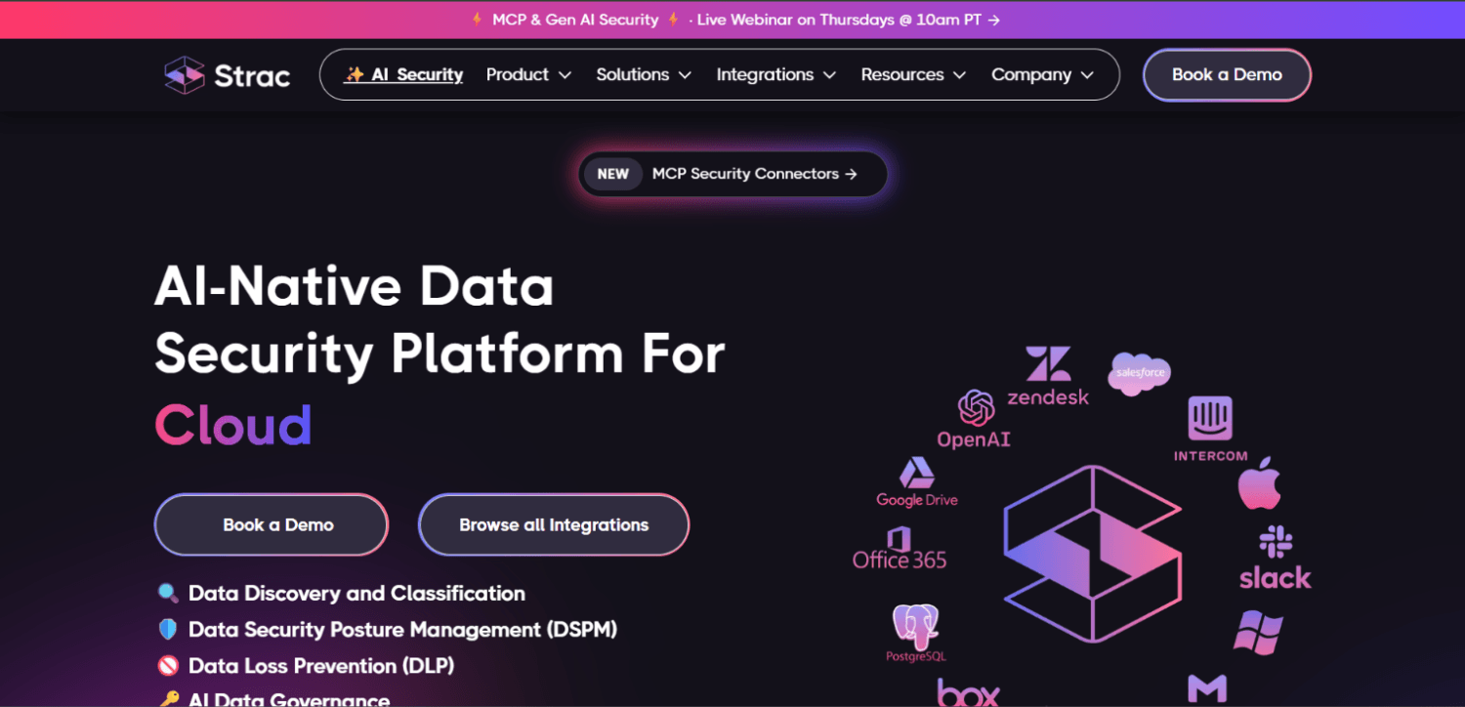Click the Gmail M logo
Screen dimensions: 1465x707
coord(1207,689)
